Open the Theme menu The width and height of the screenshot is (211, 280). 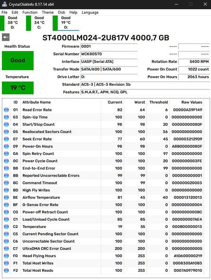[x=48, y=12]
